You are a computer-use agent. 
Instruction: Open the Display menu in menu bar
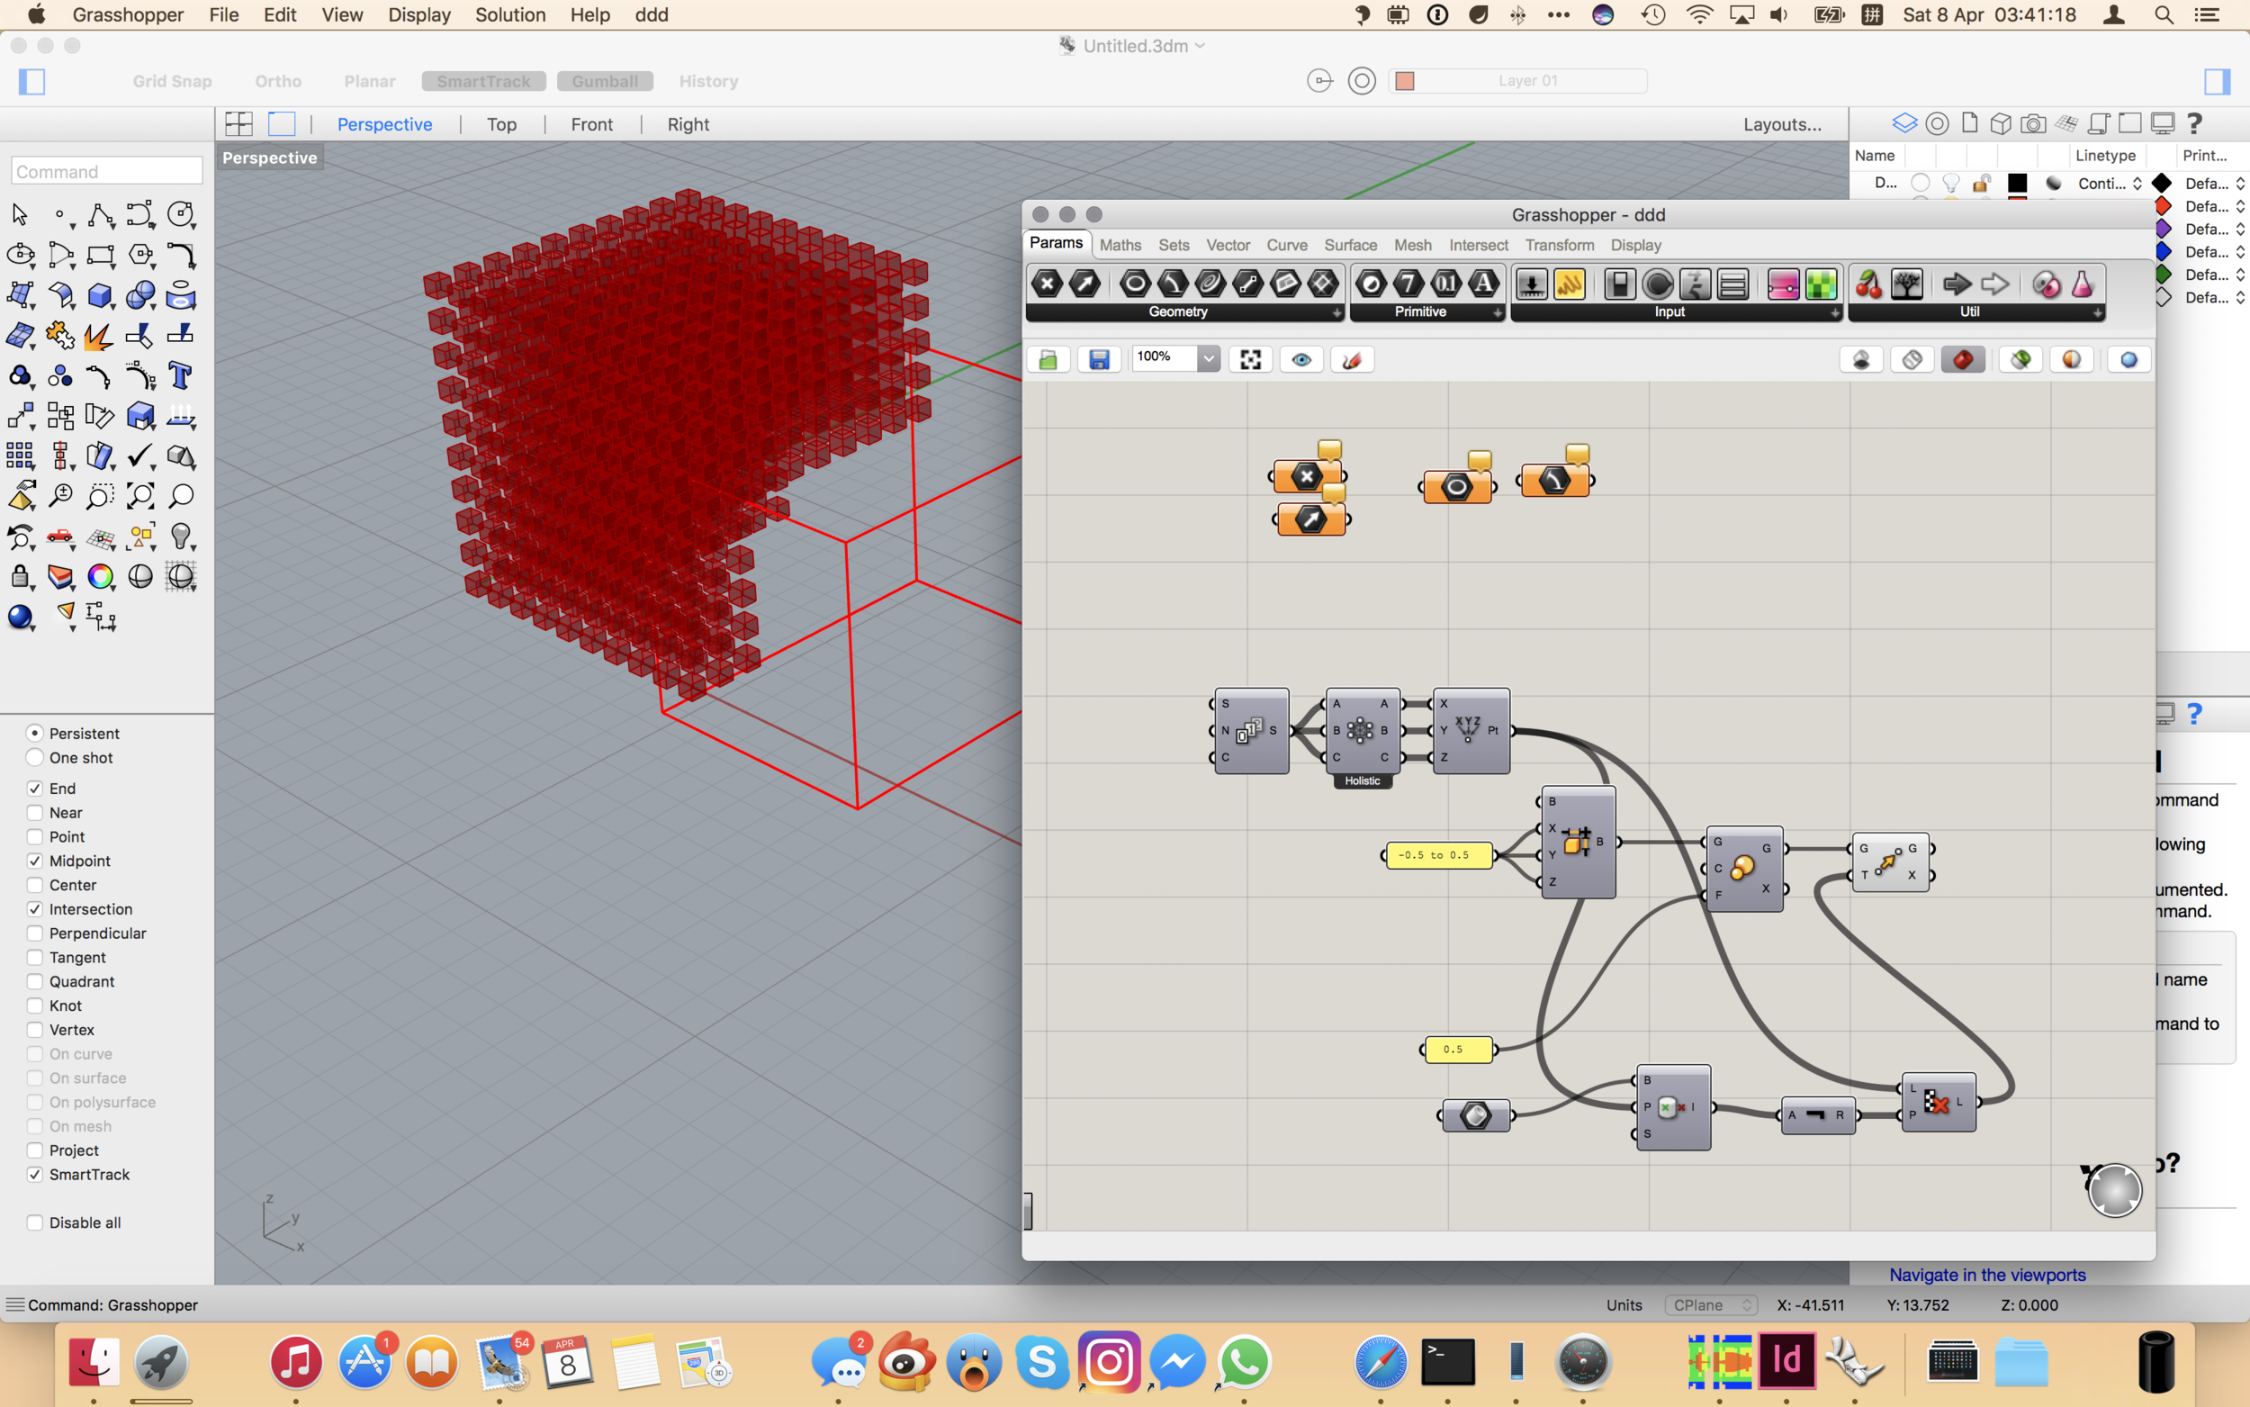[419, 15]
